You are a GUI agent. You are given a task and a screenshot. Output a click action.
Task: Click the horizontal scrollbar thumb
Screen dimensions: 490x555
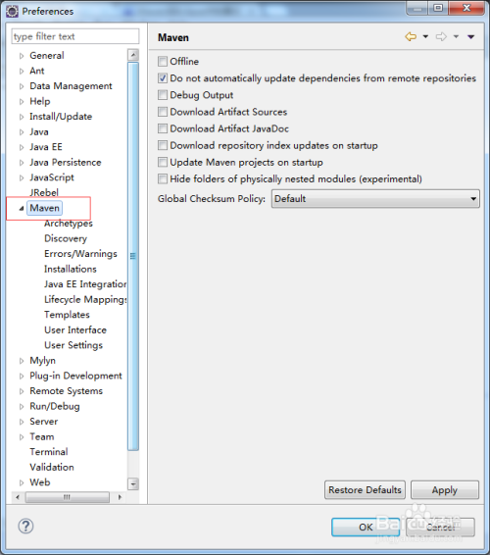pos(68,497)
